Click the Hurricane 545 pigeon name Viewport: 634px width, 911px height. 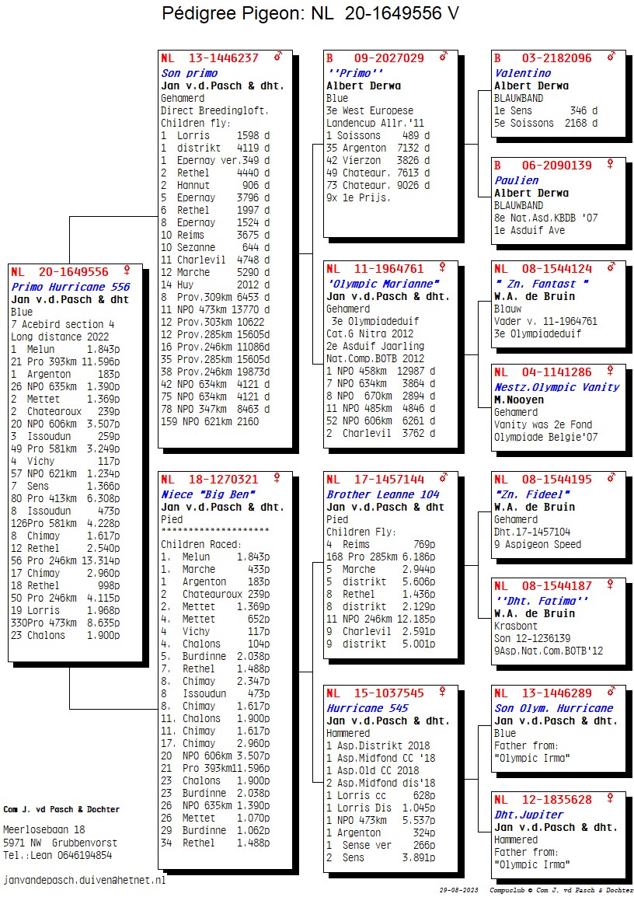click(x=367, y=708)
